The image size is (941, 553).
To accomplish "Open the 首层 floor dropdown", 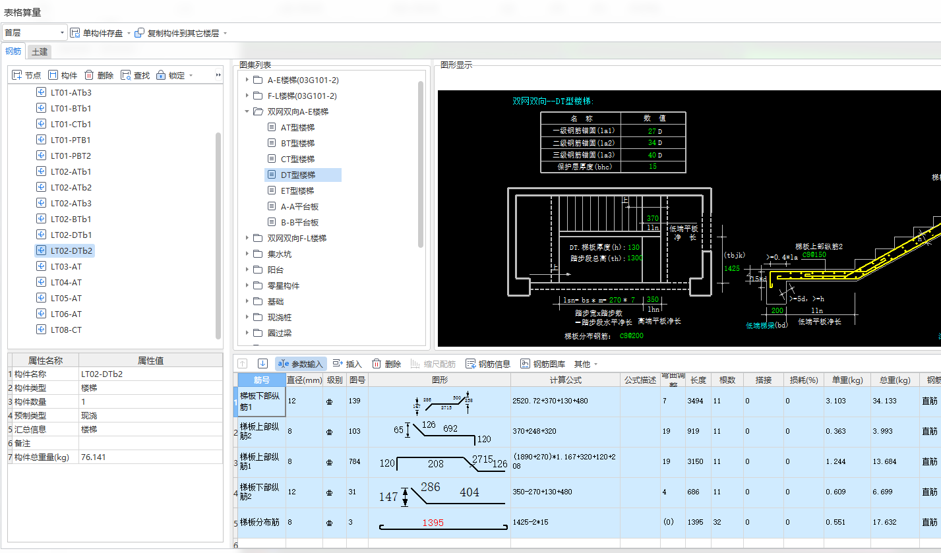I will click(63, 33).
